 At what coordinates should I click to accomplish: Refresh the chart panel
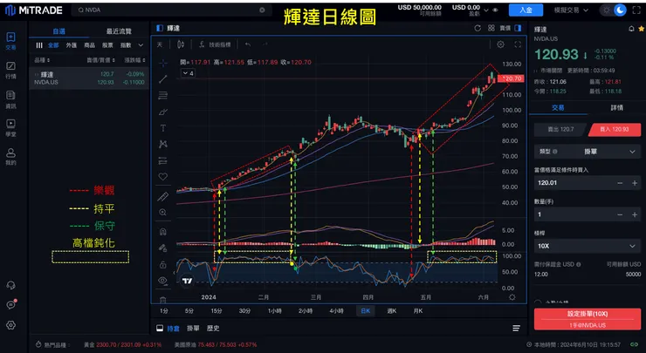478,28
